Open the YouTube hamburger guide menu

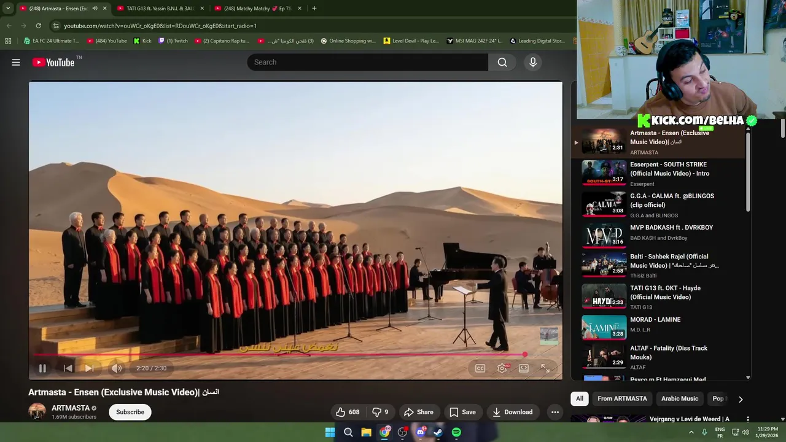16,62
